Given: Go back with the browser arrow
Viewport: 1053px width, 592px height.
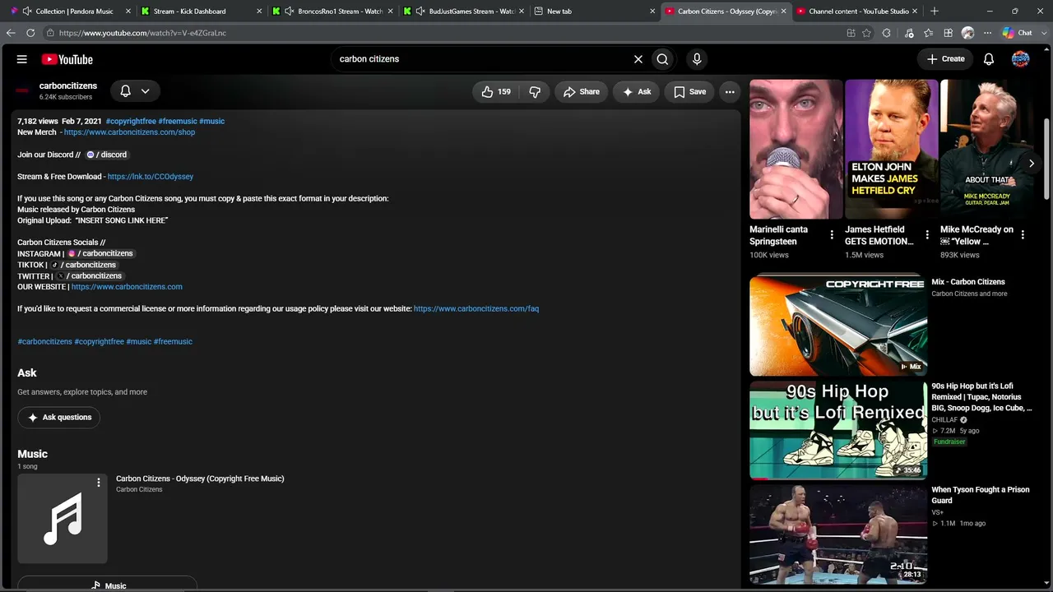Looking at the screenshot, I should pyautogui.click(x=11, y=33).
